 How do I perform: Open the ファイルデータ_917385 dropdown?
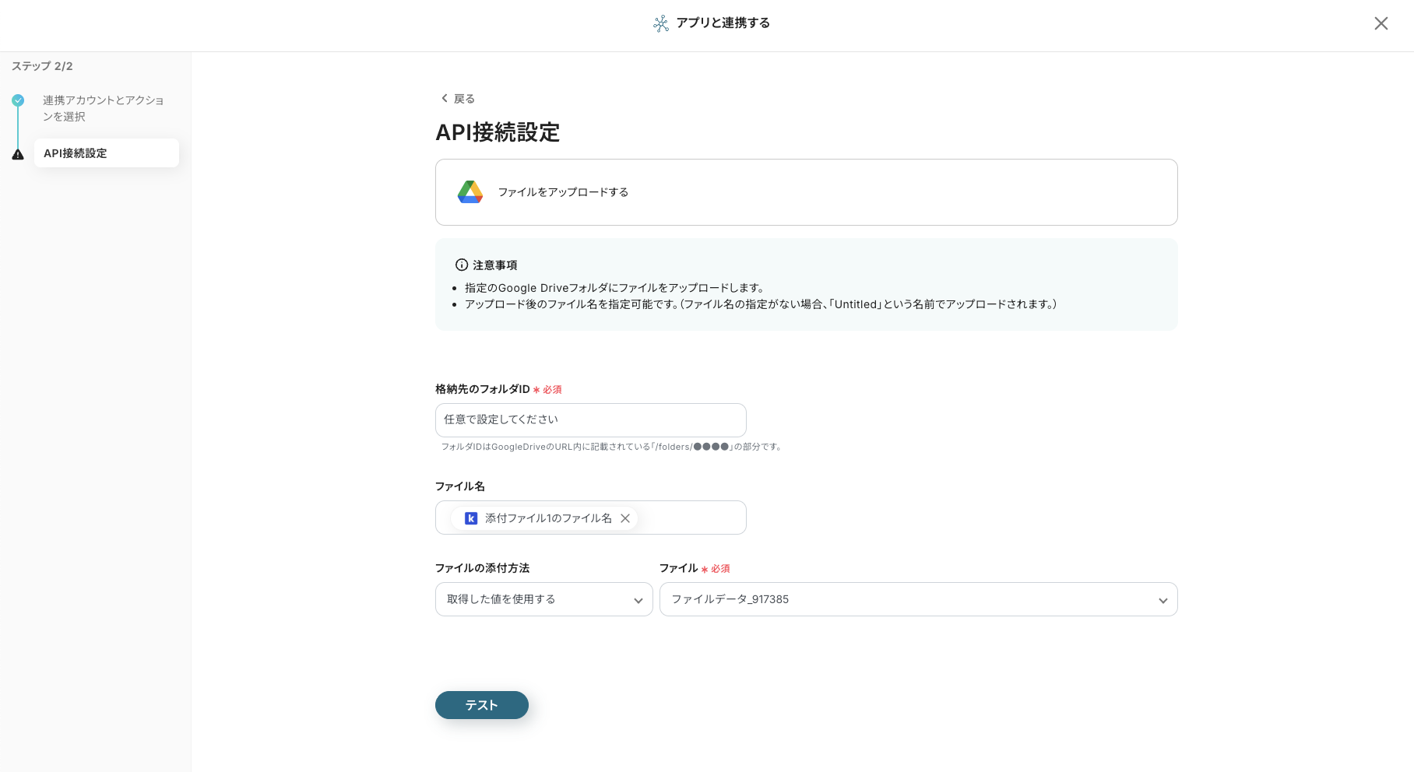click(x=918, y=599)
